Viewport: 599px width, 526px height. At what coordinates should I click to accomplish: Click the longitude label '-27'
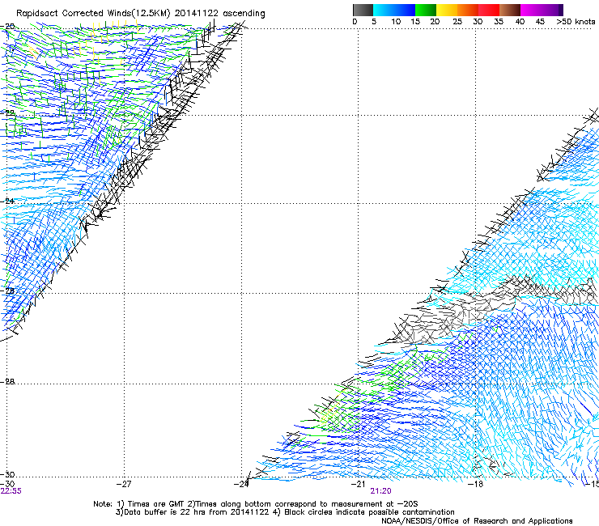coord(124,484)
